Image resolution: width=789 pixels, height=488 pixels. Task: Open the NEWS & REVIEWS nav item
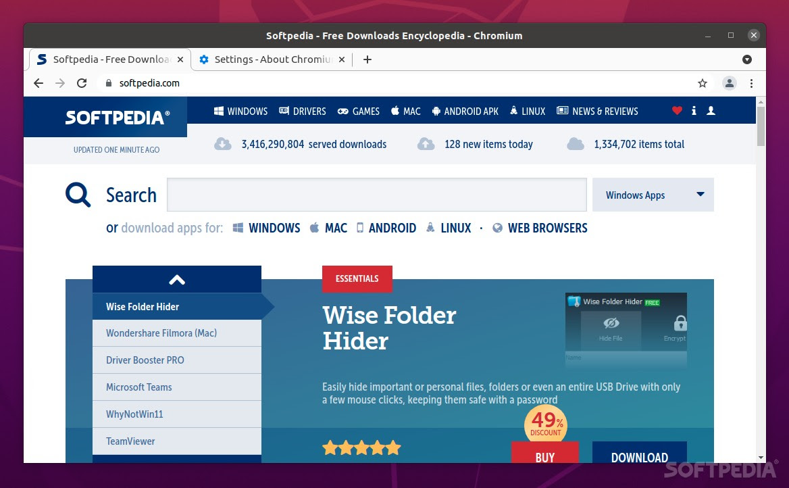[x=597, y=112]
